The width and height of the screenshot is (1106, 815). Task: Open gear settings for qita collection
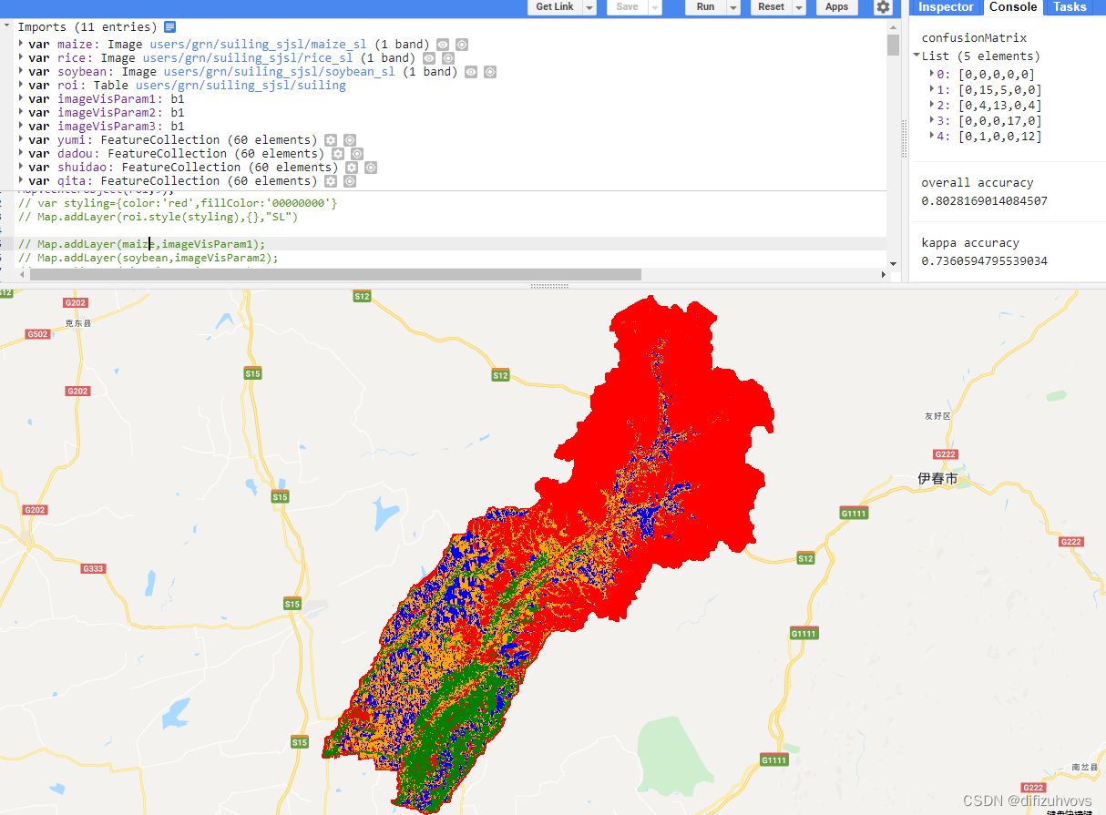331,181
